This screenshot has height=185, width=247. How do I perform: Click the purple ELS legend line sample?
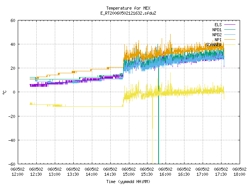(x=230, y=25)
